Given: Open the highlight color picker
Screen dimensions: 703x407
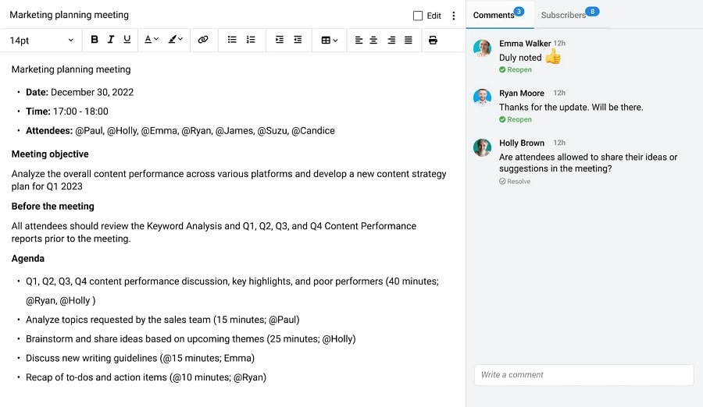Looking at the screenshot, I should (175, 40).
